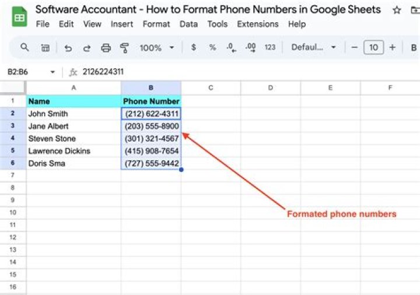Select row 1 header
This screenshot has height=295, width=420.
(x=13, y=101)
